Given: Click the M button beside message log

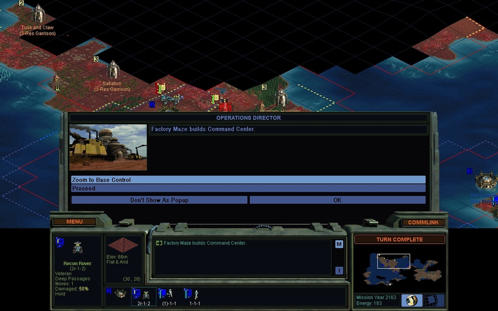Looking at the screenshot, I should point(339,244).
